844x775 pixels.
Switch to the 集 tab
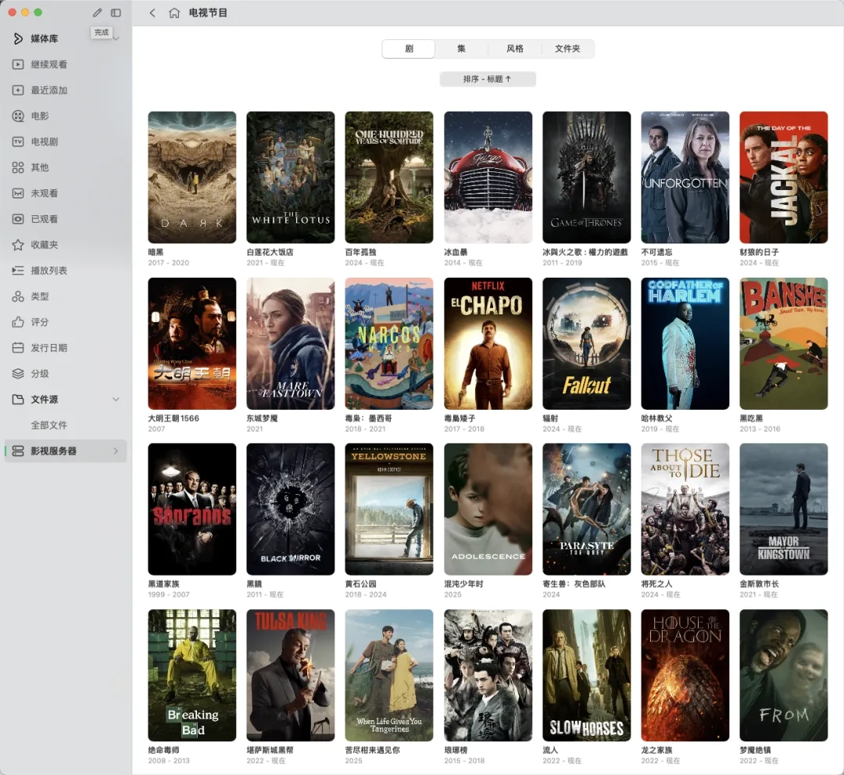(461, 48)
